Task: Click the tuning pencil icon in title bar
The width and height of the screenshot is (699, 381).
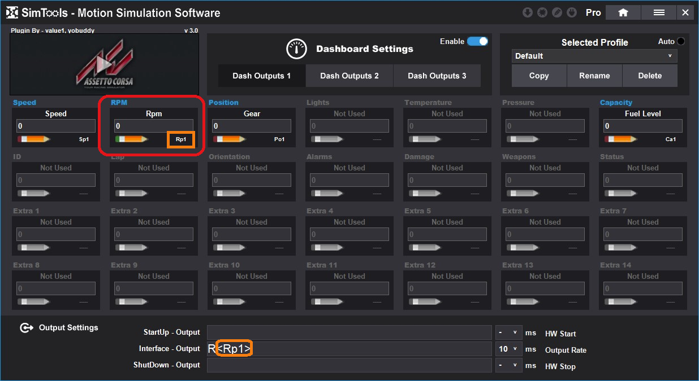Action: coord(557,12)
